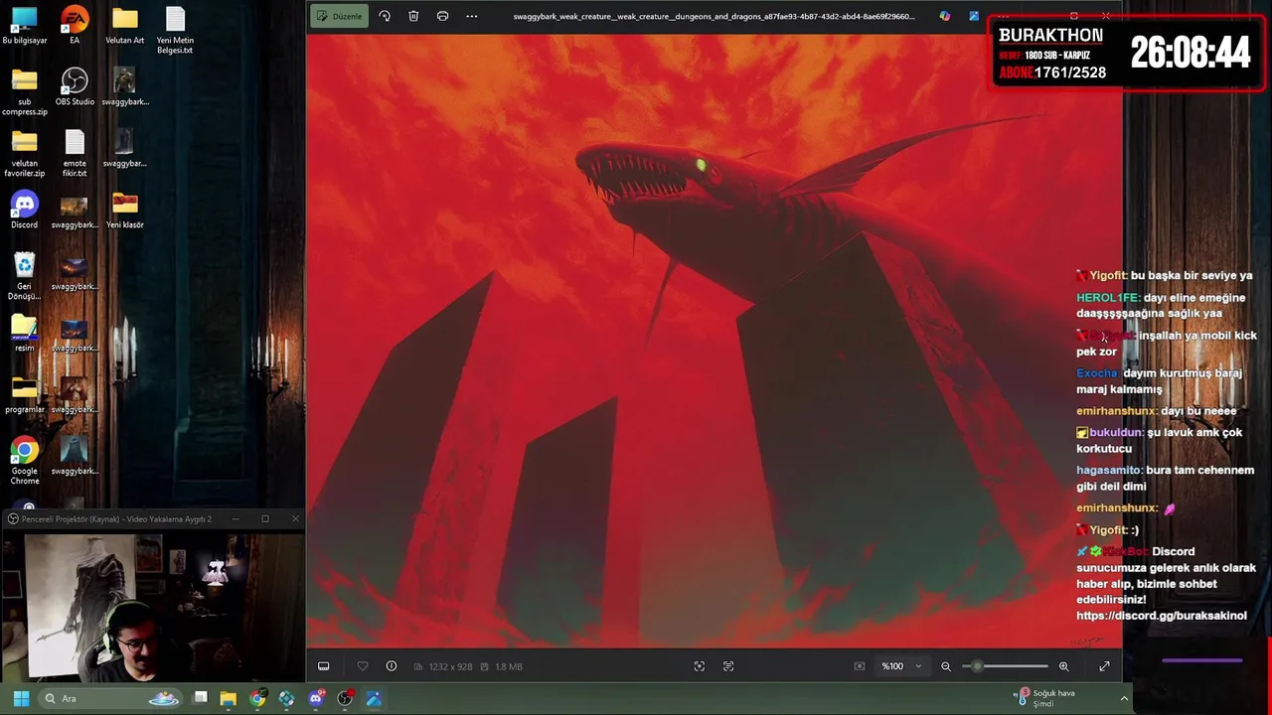Screen dimensions: 1272x715
Task: Click the Exocha username in chat
Action: point(1097,373)
